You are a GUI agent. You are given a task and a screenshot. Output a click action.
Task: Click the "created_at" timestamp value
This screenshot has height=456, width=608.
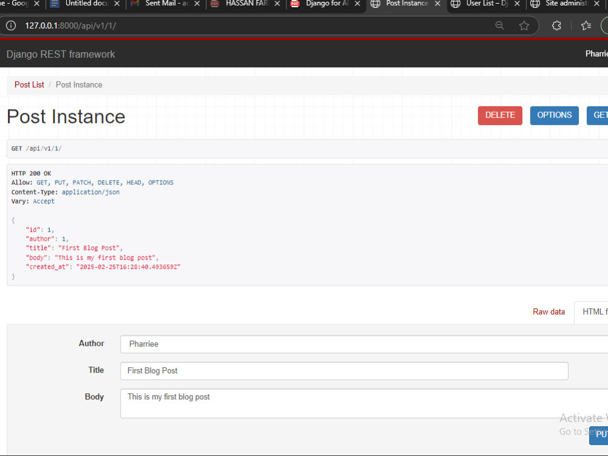(x=128, y=267)
